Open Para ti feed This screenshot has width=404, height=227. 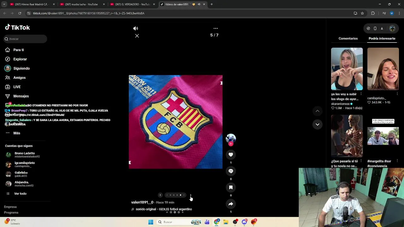click(18, 50)
